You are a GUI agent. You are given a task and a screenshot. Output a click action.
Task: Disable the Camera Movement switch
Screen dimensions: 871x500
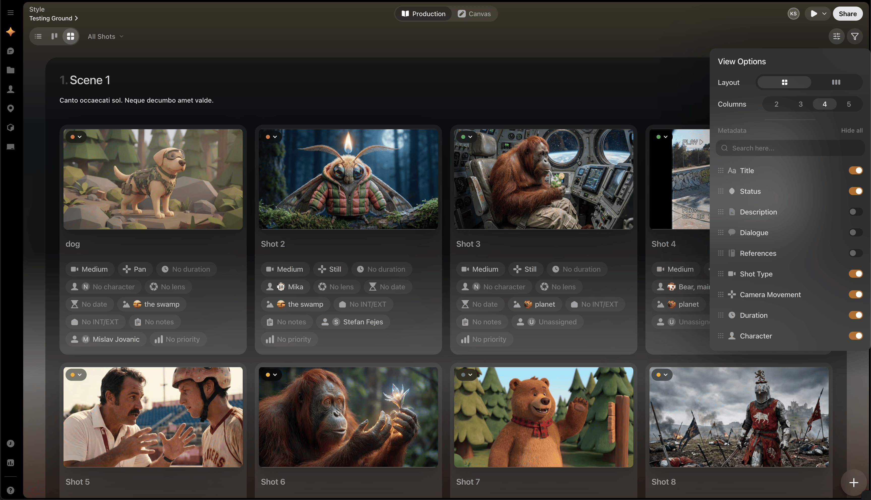coord(856,295)
